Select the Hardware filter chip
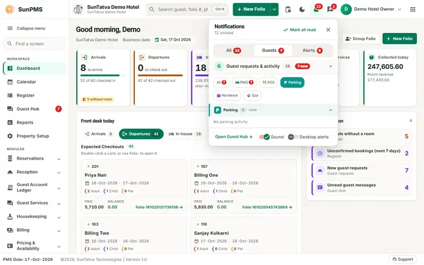 [x=227, y=95]
